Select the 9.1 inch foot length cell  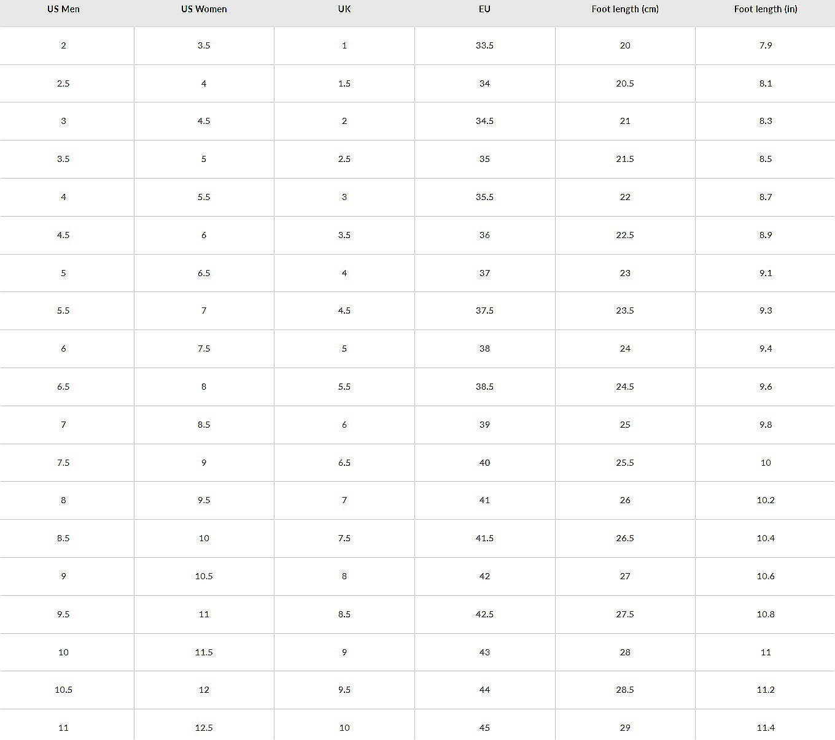pos(766,273)
